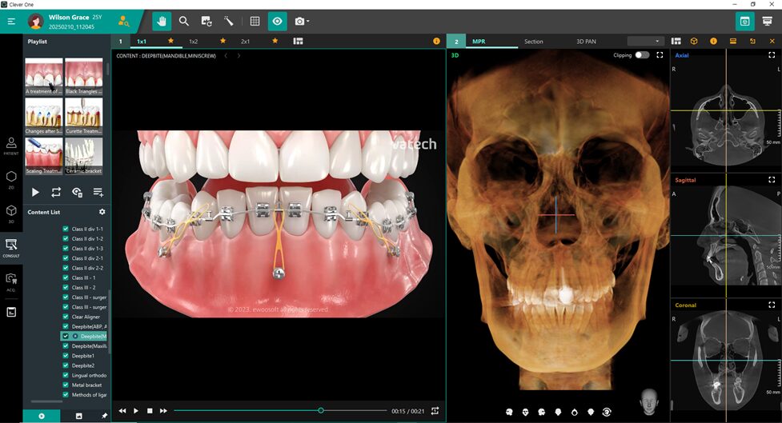
Task: Uncheck the Metal bracket checkbox
Action: (x=66, y=385)
